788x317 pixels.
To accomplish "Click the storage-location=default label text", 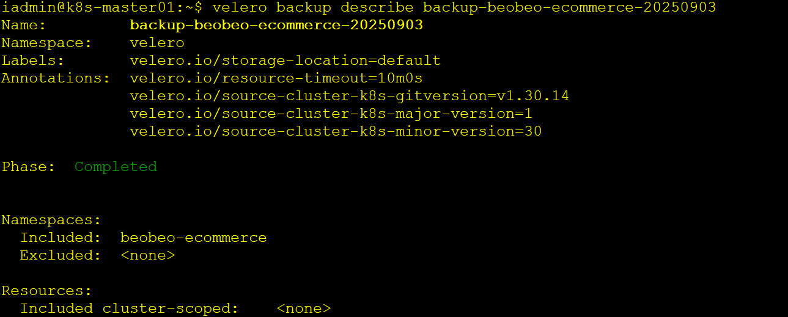I will (285, 60).
